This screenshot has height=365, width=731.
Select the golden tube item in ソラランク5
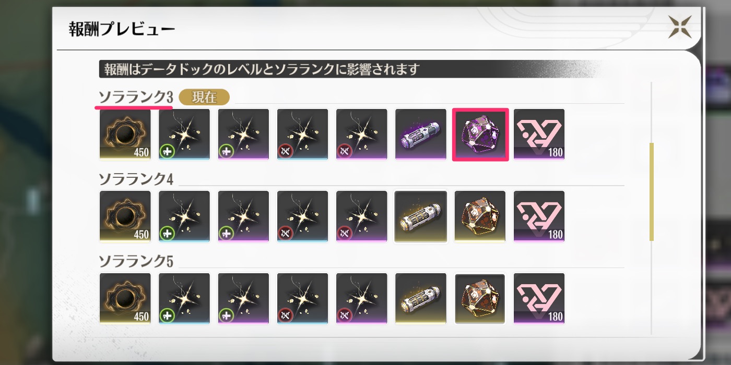[x=421, y=298]
